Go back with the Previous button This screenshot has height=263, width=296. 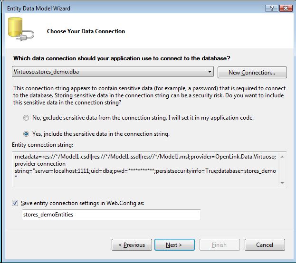click(132, 245)
